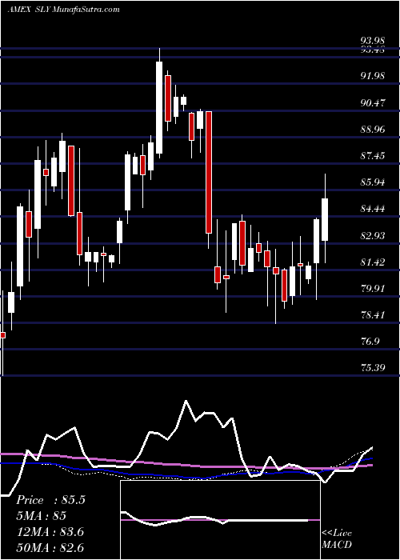The width and height of the screenshot is (400, 560).
Task: Click the tallest white candle near 93 peak
Action: coord(159,108)
